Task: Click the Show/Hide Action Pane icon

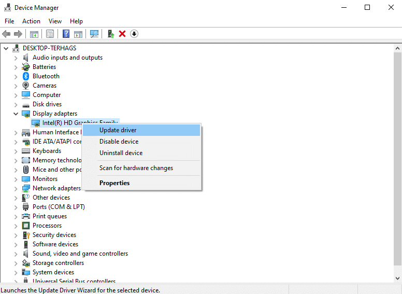Action: (x=78, y=34)
